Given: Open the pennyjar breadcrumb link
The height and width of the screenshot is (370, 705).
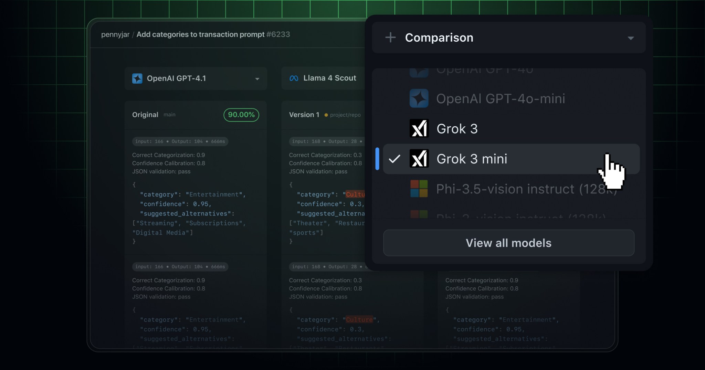Looking at the screenshot, I should coord(115,34).
